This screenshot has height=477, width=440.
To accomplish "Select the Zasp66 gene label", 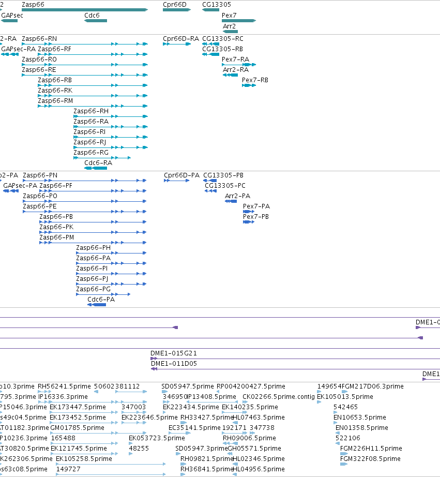I will (x=33, y=5).
